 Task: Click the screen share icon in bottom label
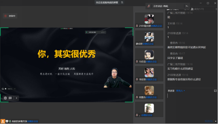7,121
